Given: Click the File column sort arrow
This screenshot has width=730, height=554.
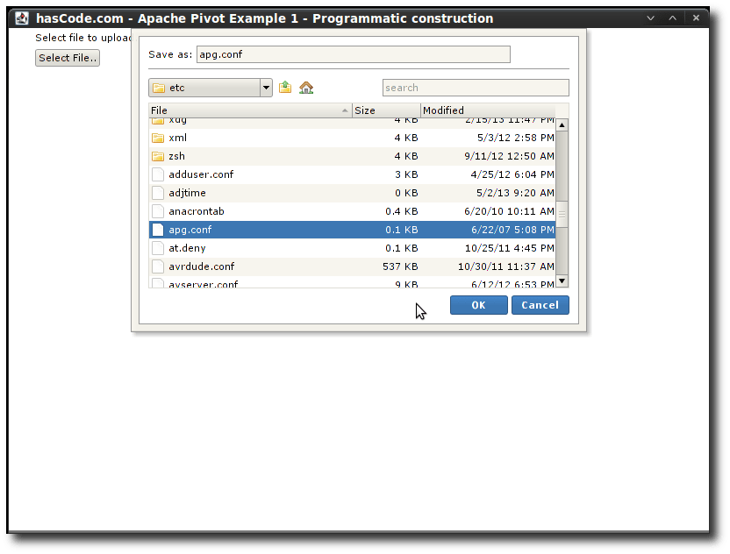Looking at the screenshot, I should tap(347, 110).
